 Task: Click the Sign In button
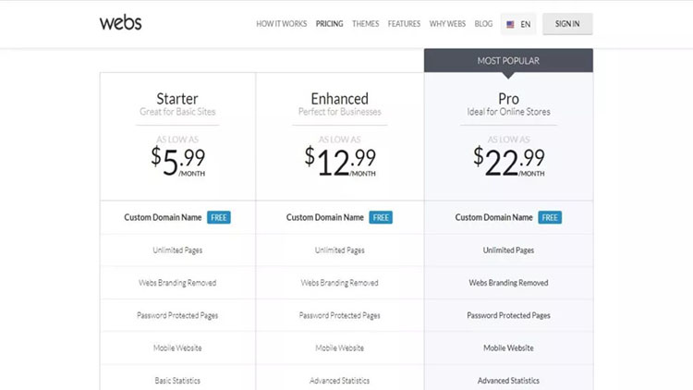point(567,24)
